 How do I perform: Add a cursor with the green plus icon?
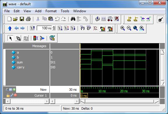14,90
